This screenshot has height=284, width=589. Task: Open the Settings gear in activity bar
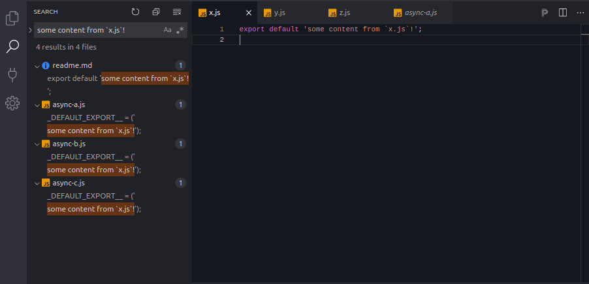pos(12,103)
